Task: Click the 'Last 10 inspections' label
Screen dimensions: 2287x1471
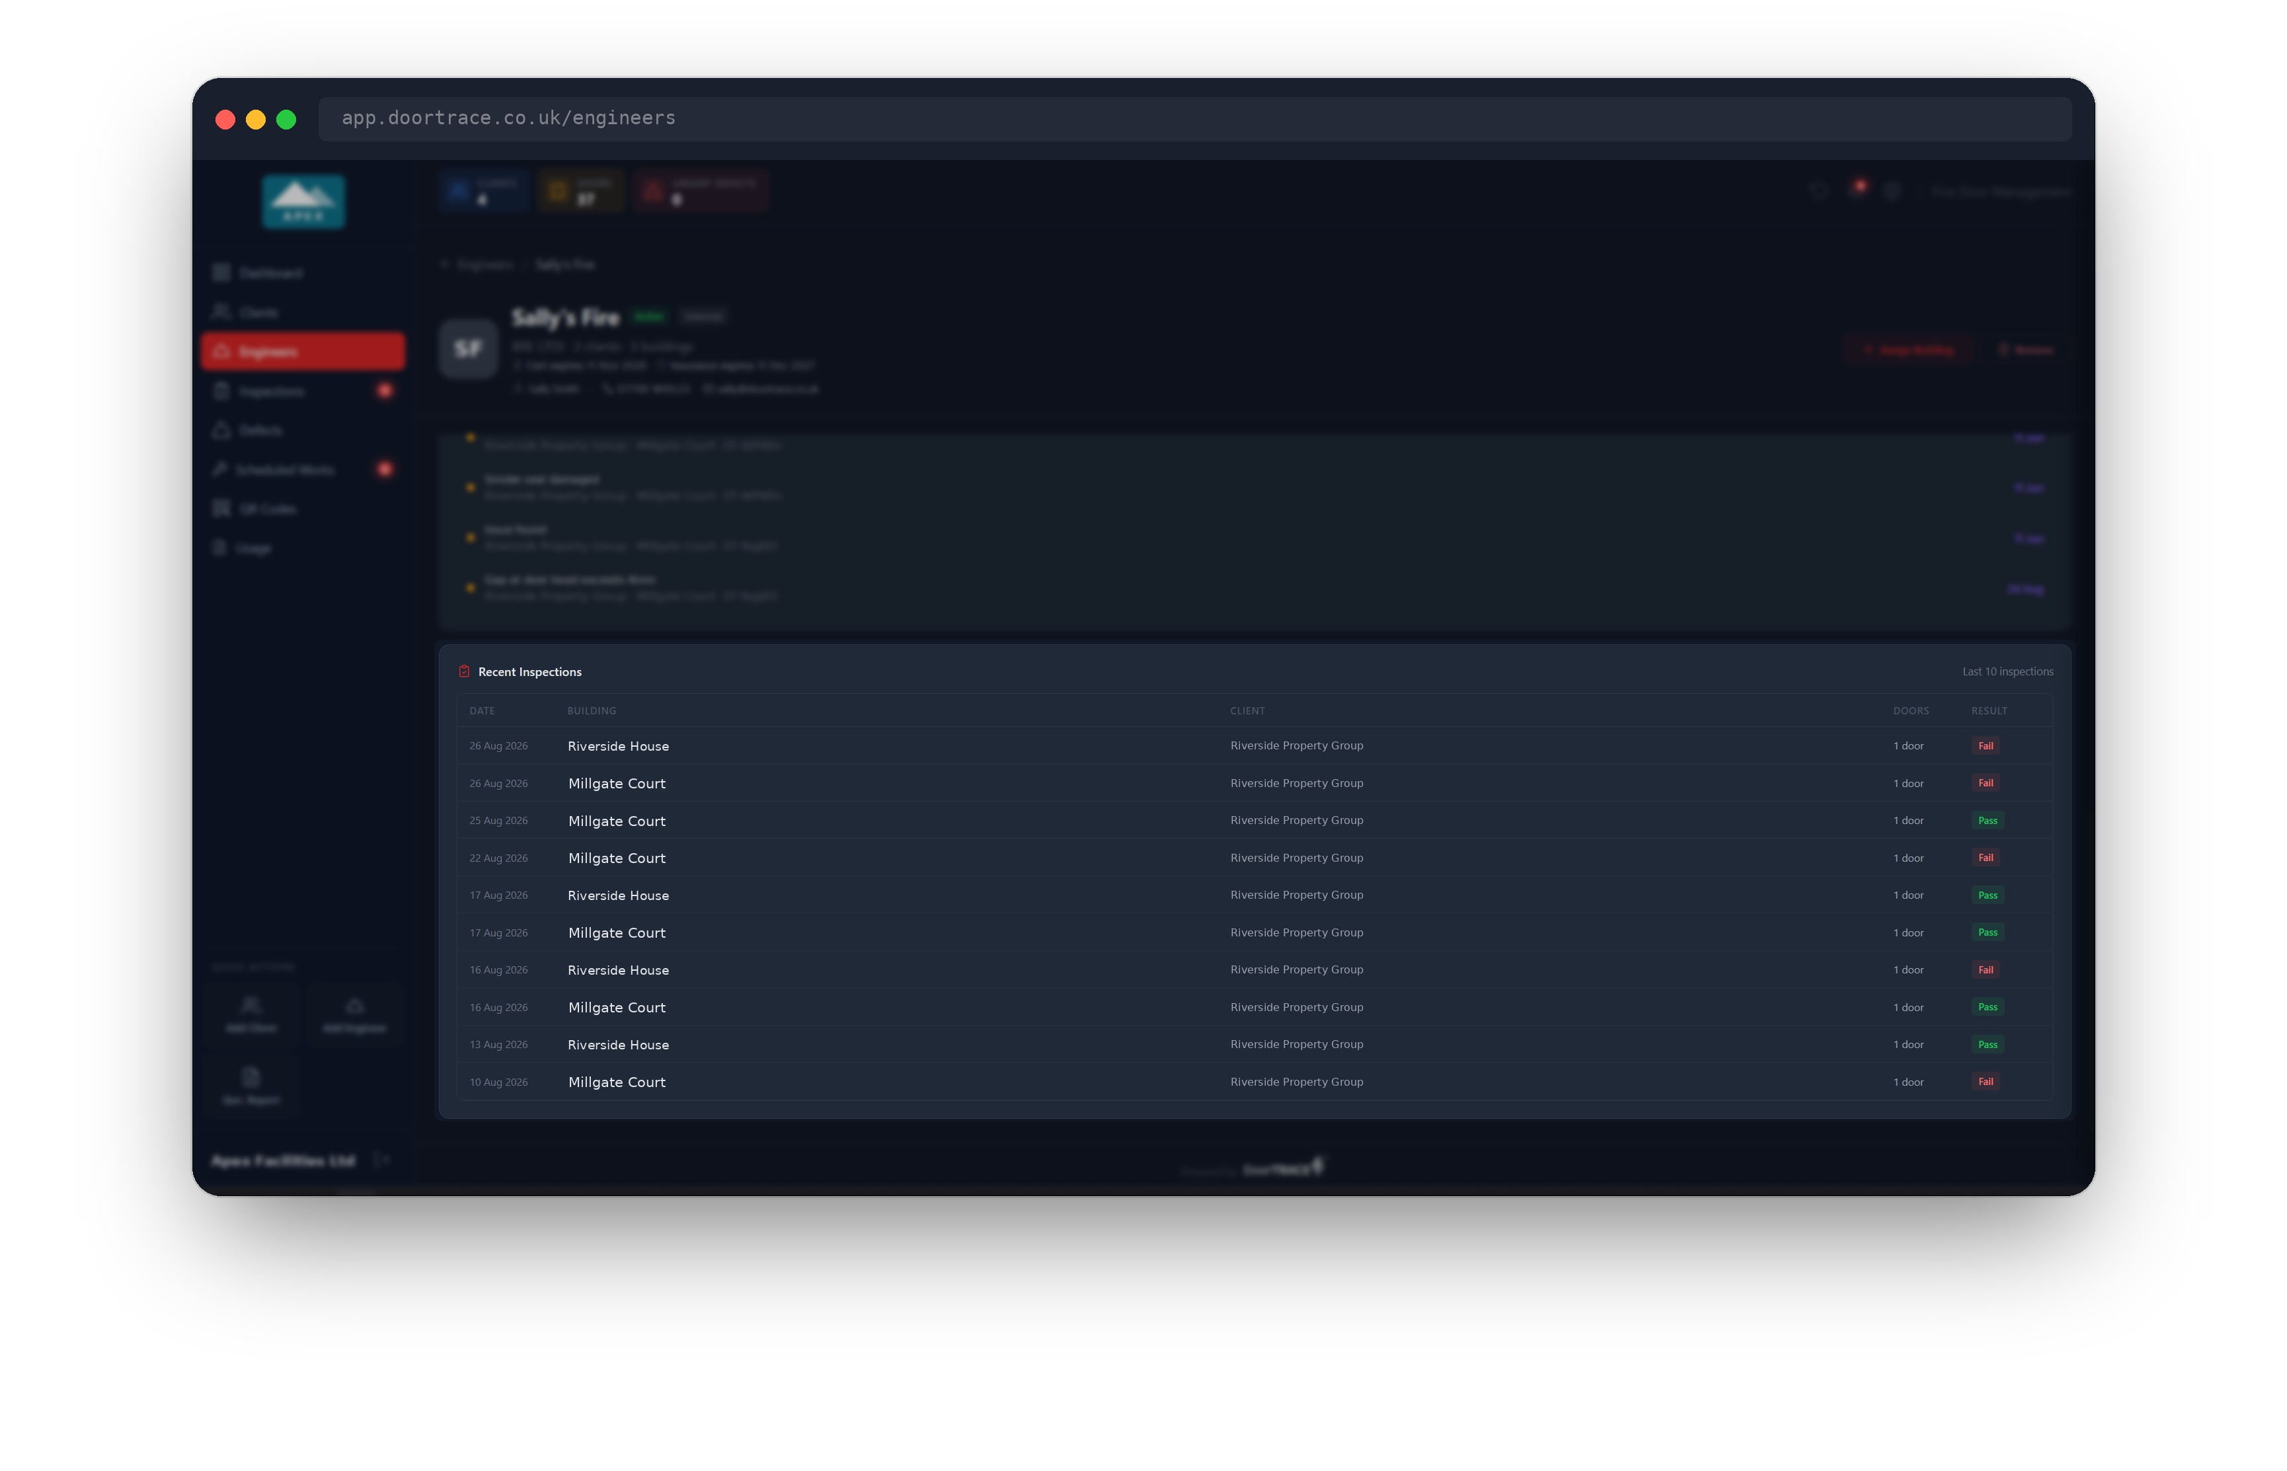Action: (x=2007, y=671)
